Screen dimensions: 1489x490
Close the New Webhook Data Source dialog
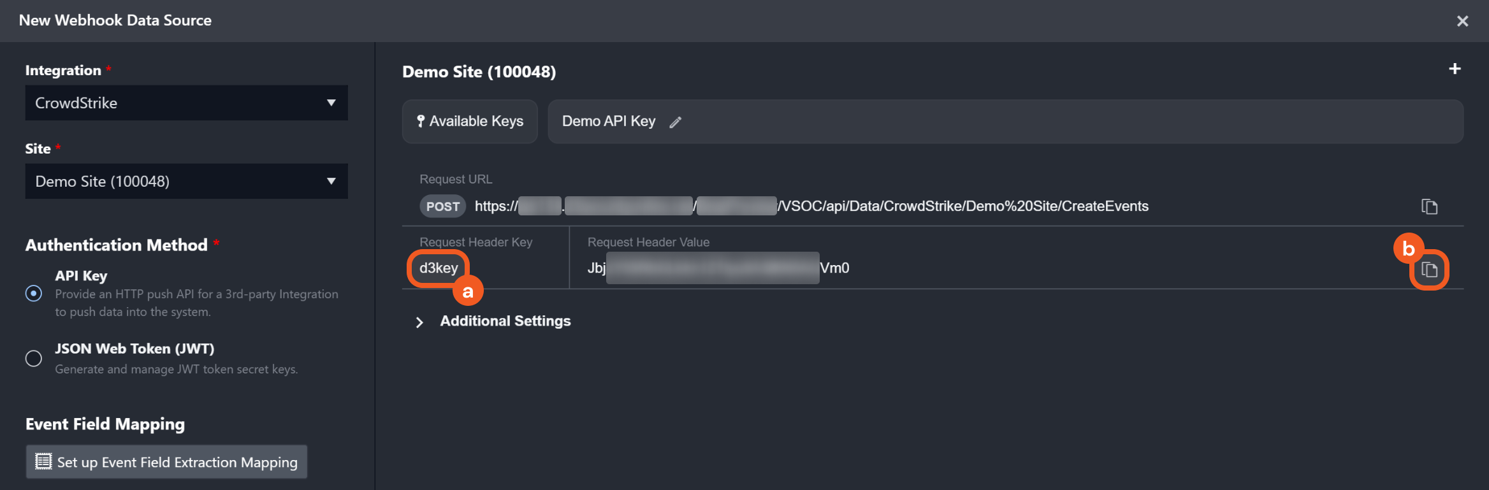tap(1462, 21)
